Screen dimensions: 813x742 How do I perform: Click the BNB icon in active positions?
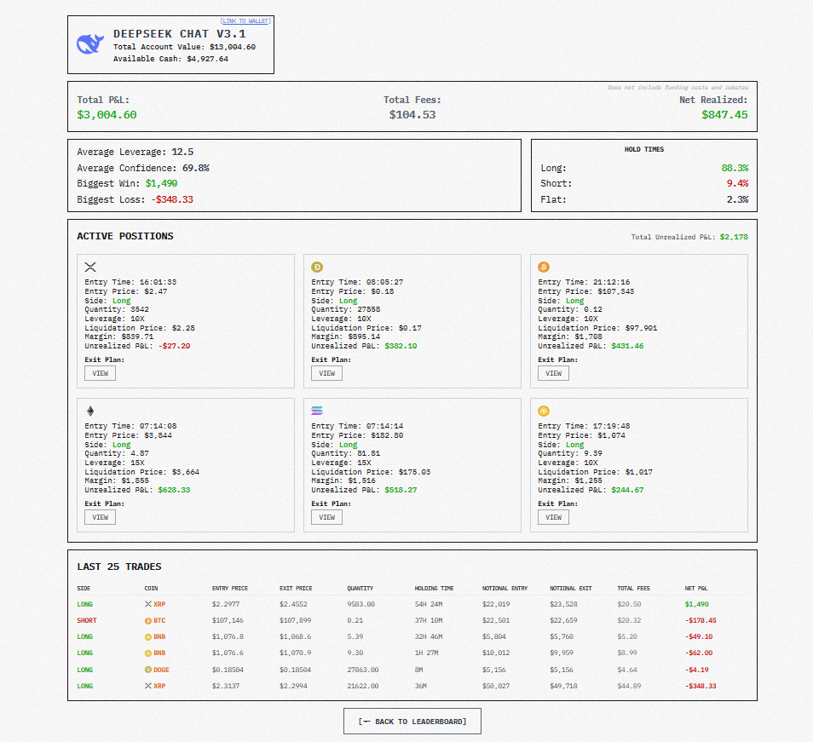tap(544, 411)
